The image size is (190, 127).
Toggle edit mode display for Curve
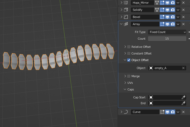click(x=162, y=112)
